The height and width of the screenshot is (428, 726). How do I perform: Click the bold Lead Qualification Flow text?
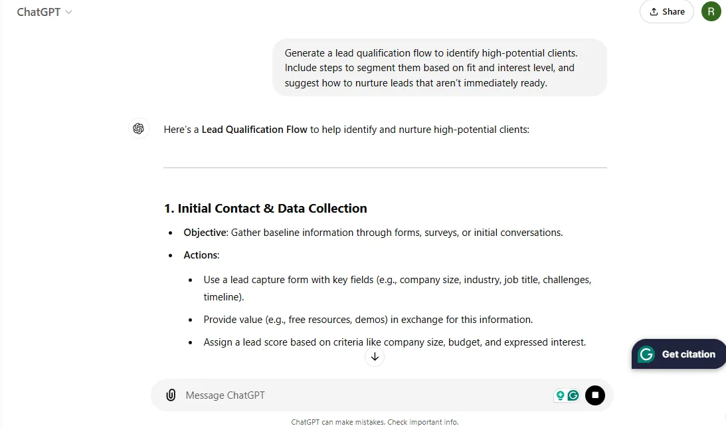point(254,130)
